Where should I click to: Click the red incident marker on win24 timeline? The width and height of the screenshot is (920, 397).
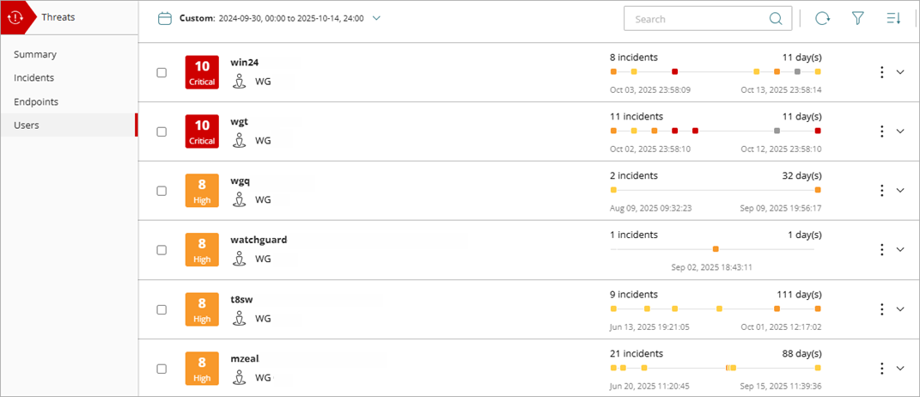675,71
